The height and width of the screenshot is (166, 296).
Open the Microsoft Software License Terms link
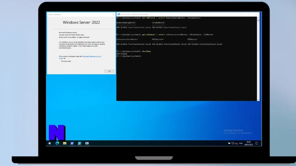pos(92,56)
